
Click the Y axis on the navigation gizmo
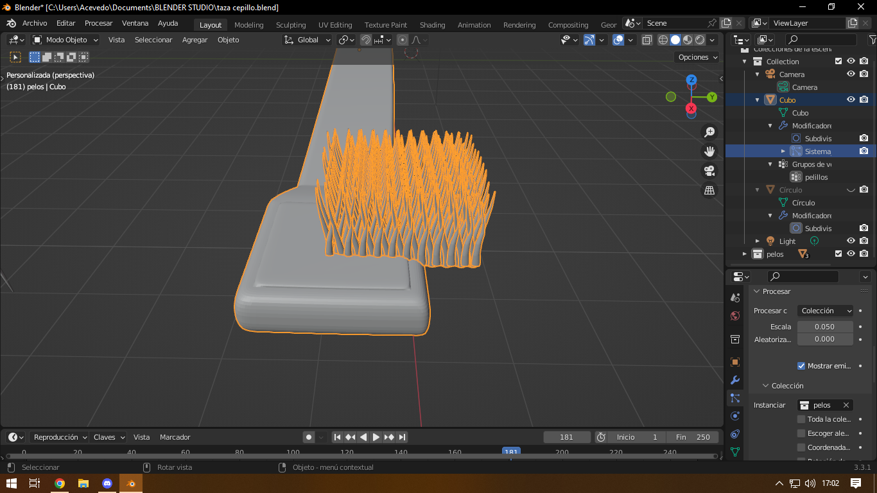(712, 97)
